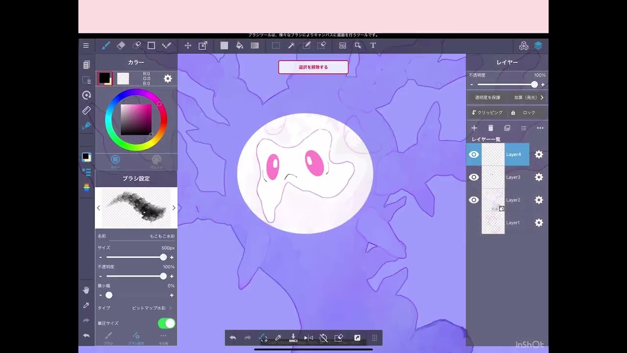Click the rotate canvas icon in sidebar
Viewport: 627px width, 353px height.
87,95
